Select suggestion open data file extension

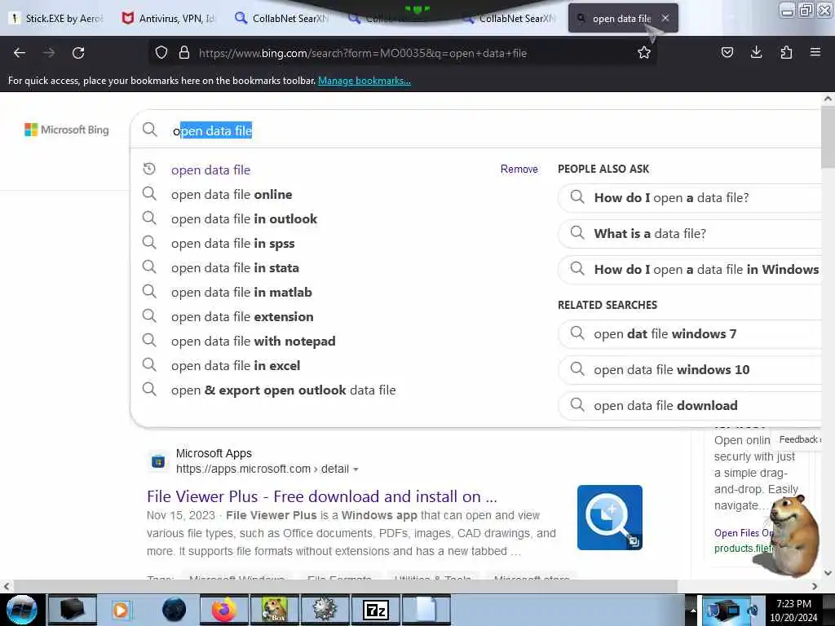click(x=242, y=317)
